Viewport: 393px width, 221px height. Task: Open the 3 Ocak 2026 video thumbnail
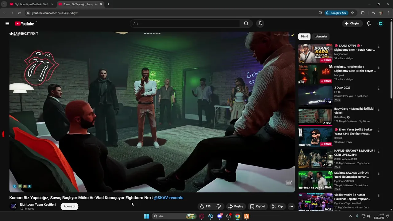coord(315,95)
